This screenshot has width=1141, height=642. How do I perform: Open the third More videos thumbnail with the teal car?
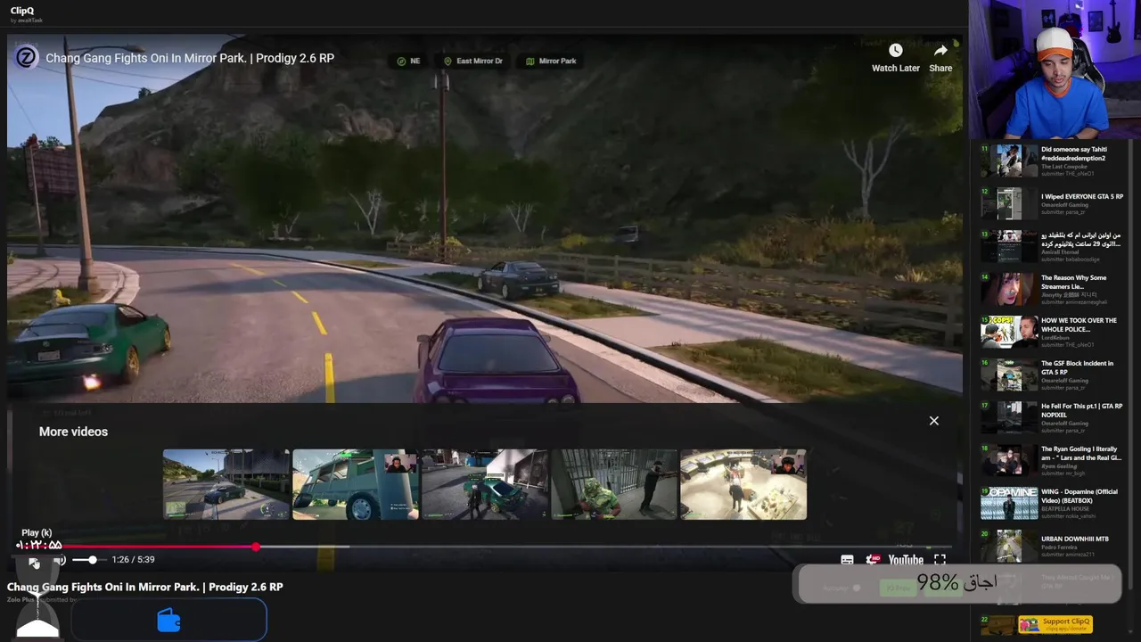click(485, 484)
